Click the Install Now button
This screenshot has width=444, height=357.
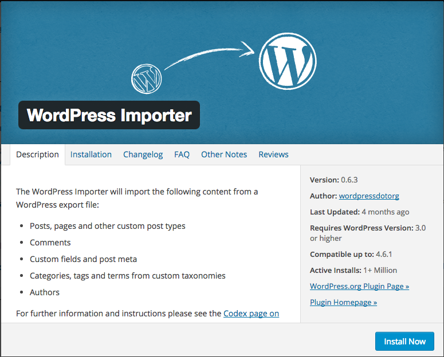tap(404, 342)
